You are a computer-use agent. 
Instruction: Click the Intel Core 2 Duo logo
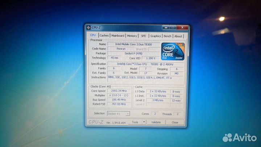pos(173,52)
